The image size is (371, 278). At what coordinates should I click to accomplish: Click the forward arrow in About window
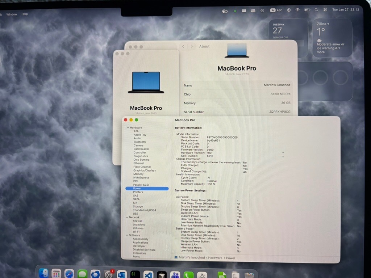click(x=192, y=46)
